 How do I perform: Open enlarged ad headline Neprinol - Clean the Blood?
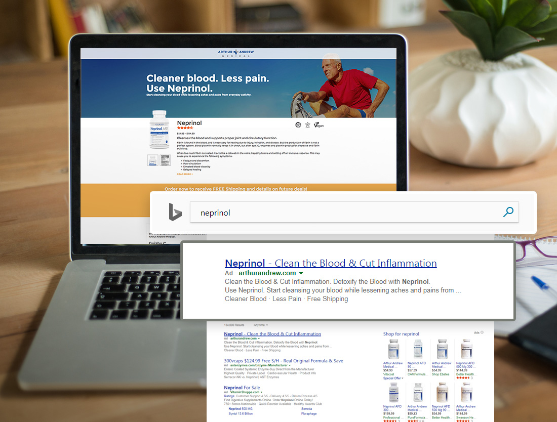(331, 263)
